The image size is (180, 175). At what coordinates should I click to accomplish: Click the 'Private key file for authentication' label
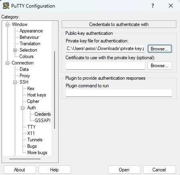point(97,41)
